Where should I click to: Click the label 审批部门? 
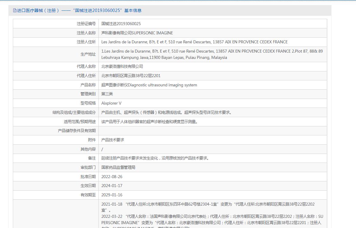coord(88,167)
